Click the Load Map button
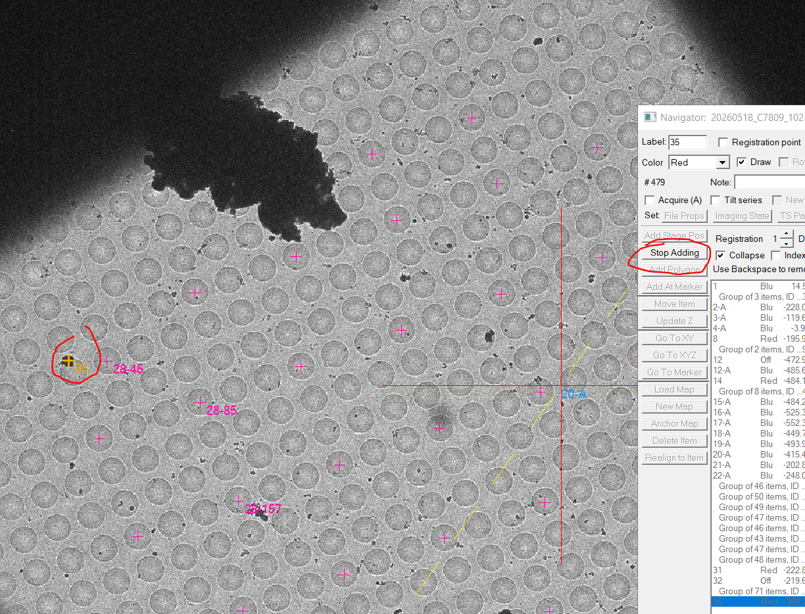The width and height of the screenshot is (805, 614). coord(674,389)
